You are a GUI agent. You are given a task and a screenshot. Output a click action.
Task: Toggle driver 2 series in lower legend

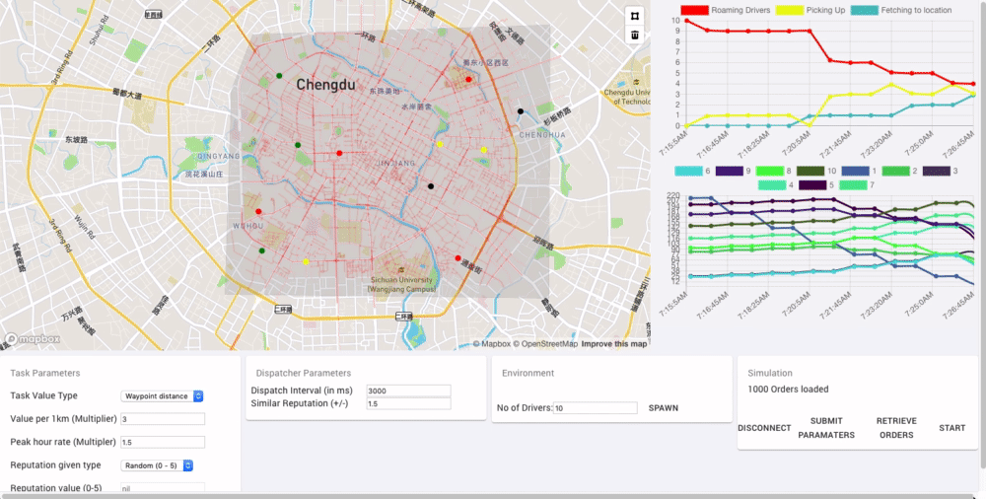tap(900, 172)
